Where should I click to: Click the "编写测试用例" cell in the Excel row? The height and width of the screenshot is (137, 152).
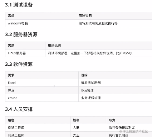(x=115, y=83)
